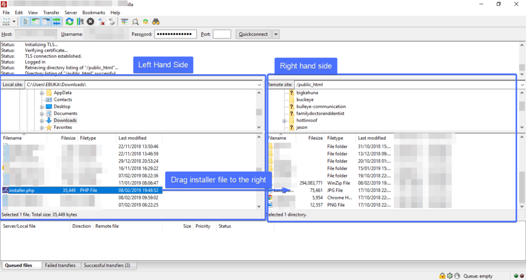Open the Quickconnect history dropdown arrow
The image size is (526, 280).
[x=276, y=34]
